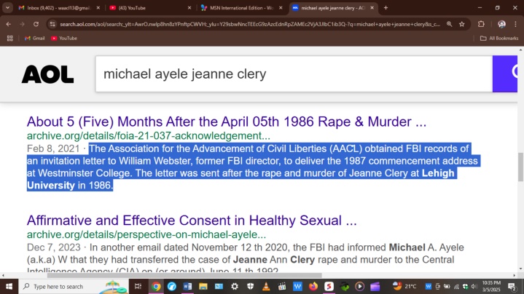The width and height of the screenshot is (524, 294).
Task: Open the network tray icon
Action: (x=455, y=286)
